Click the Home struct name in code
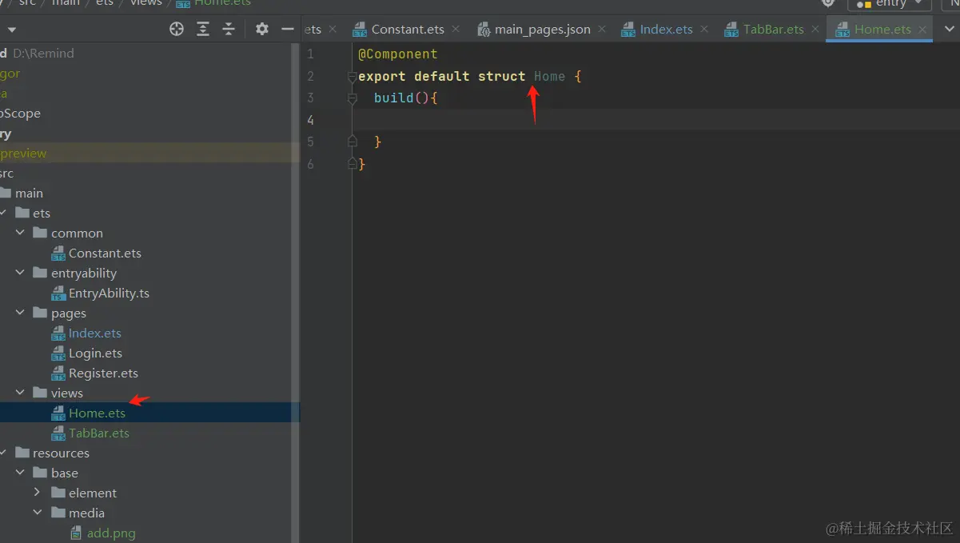This screenshot has height=543, width=960. coord(550,77)
